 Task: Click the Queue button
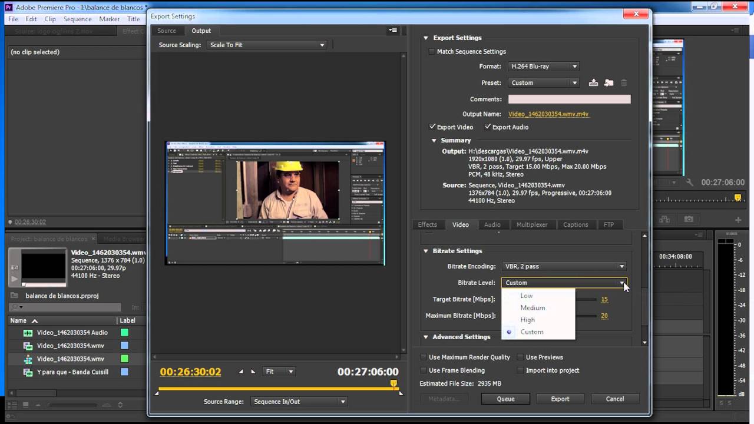(x=505, y=399)
